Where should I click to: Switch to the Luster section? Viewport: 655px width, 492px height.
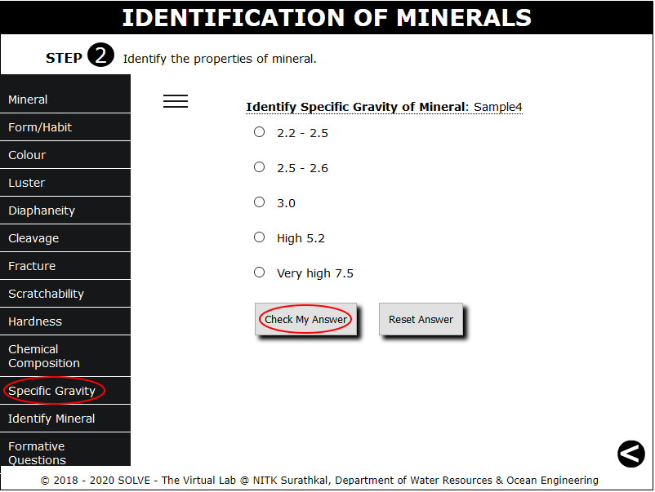65,183
